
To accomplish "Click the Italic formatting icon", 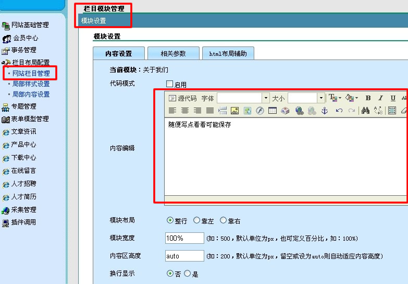I will click(x=380, y=98).
